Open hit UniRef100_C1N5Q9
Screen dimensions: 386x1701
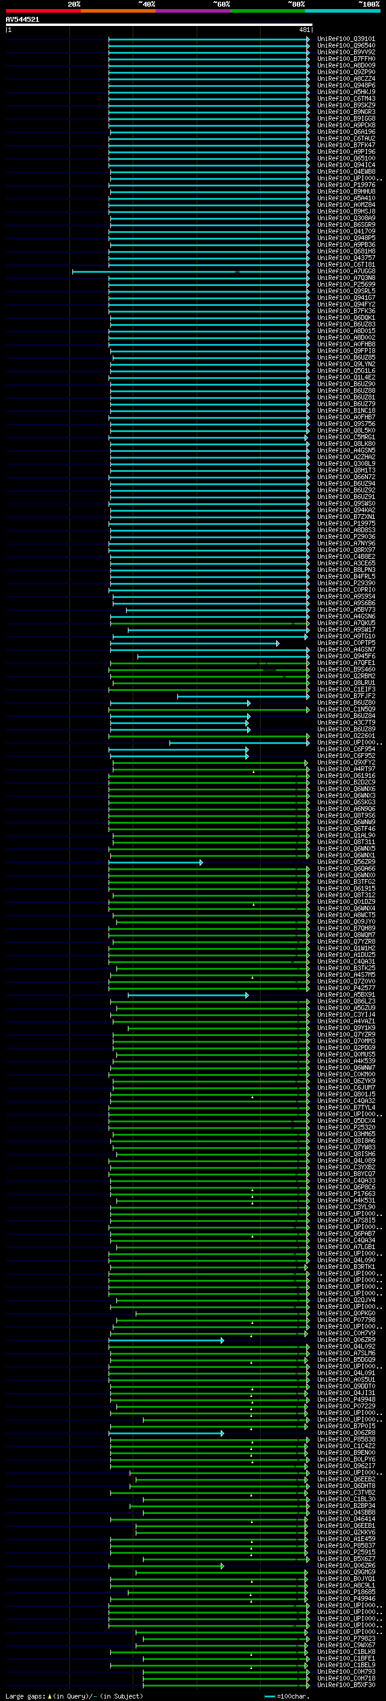point(346,709)
